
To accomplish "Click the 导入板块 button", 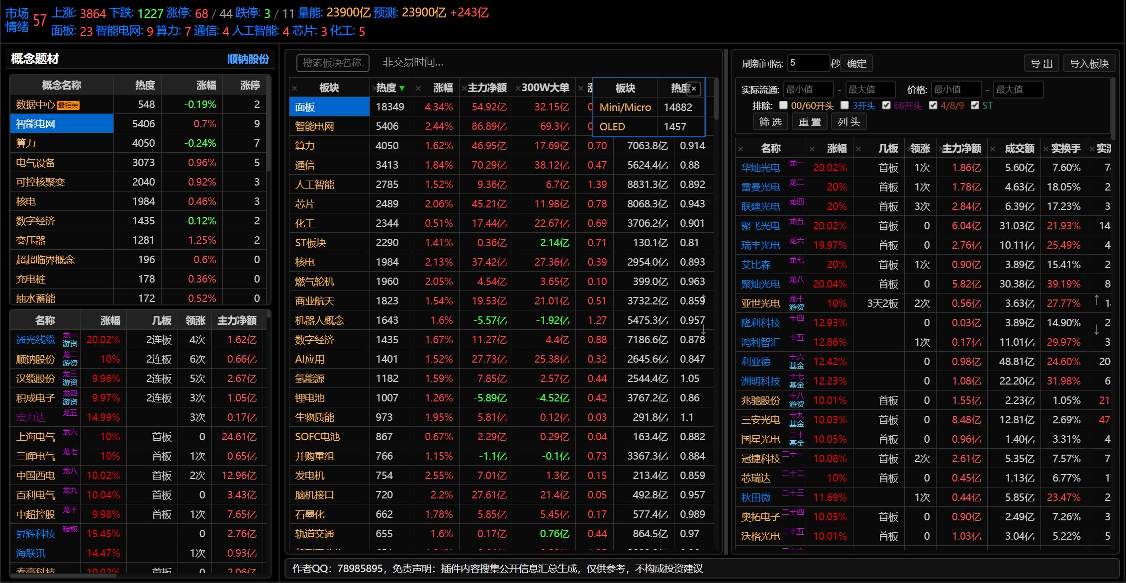I will coord(1089,64).
